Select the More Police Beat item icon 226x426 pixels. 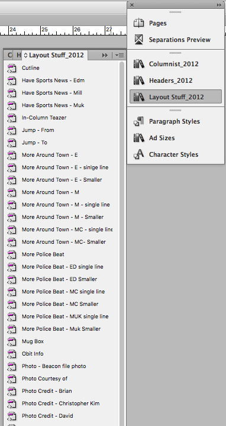point(12,254)
